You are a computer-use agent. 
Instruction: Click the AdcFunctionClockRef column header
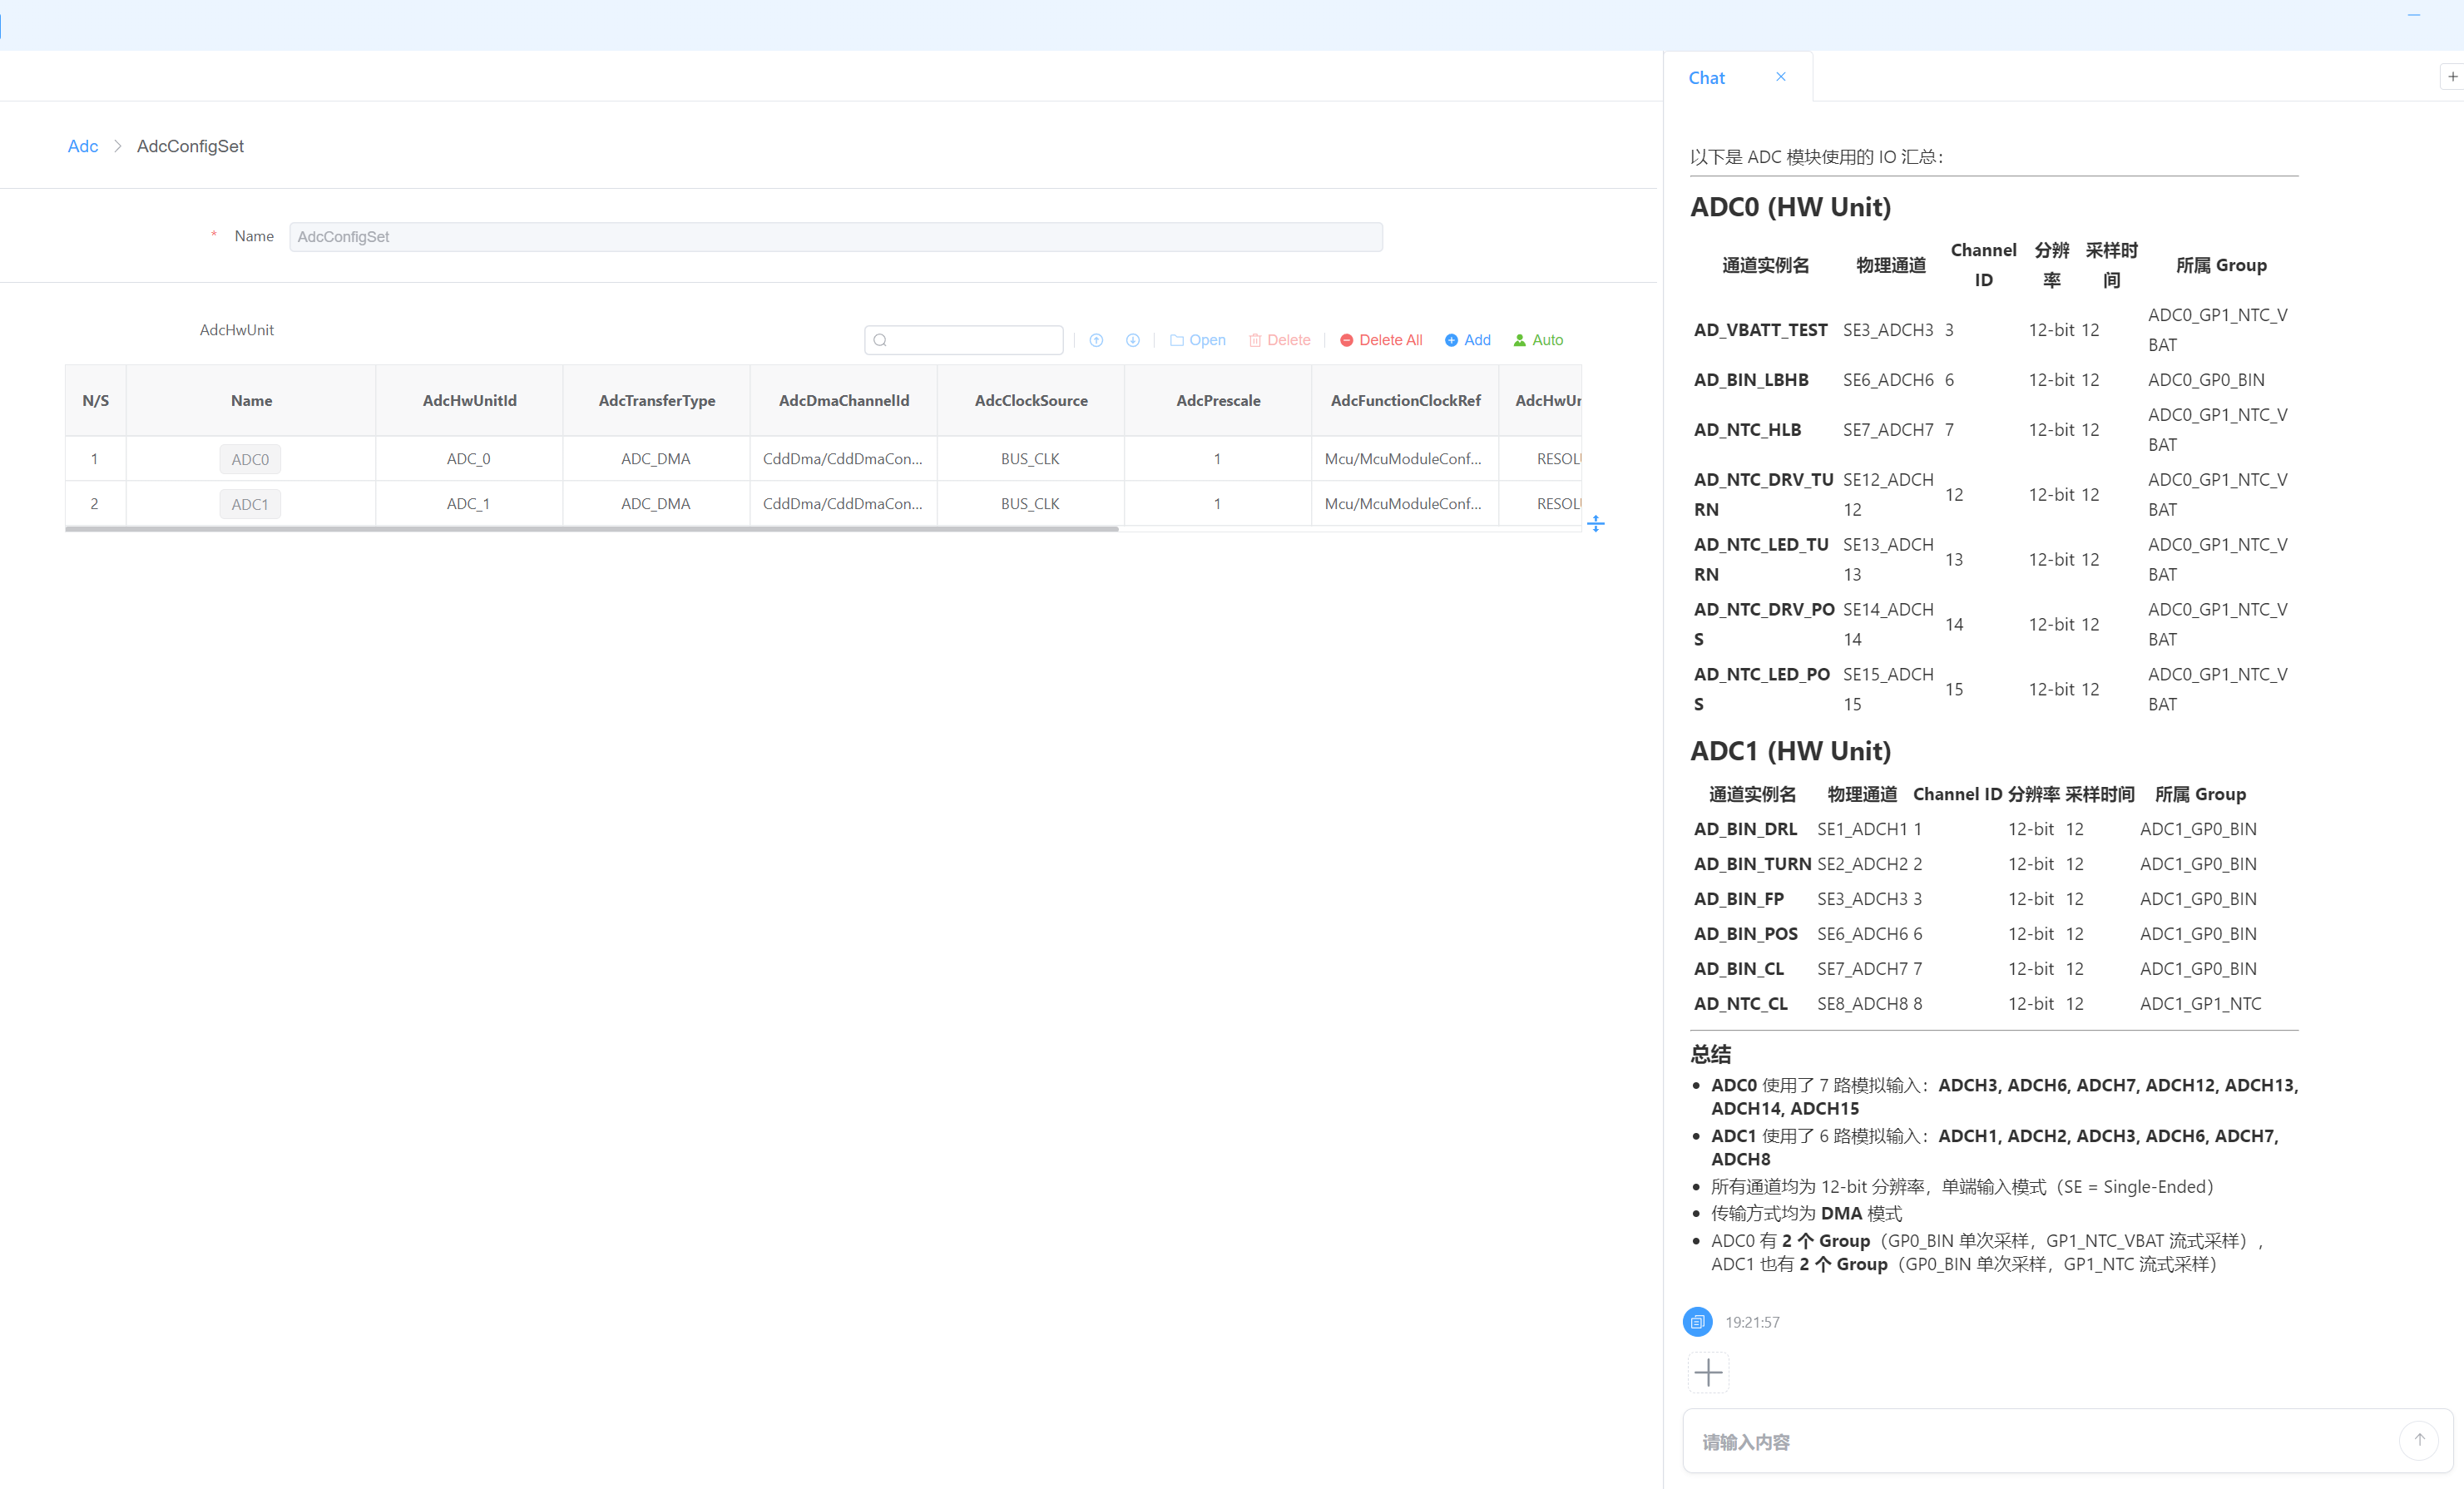(1405, 401)
